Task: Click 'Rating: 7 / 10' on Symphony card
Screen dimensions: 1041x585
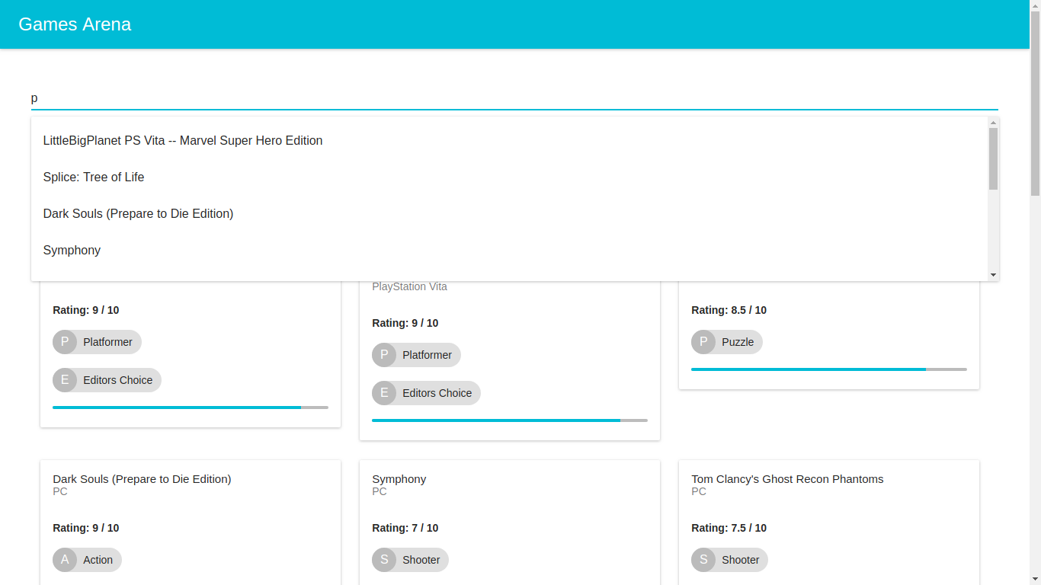Action: (405, 528)
